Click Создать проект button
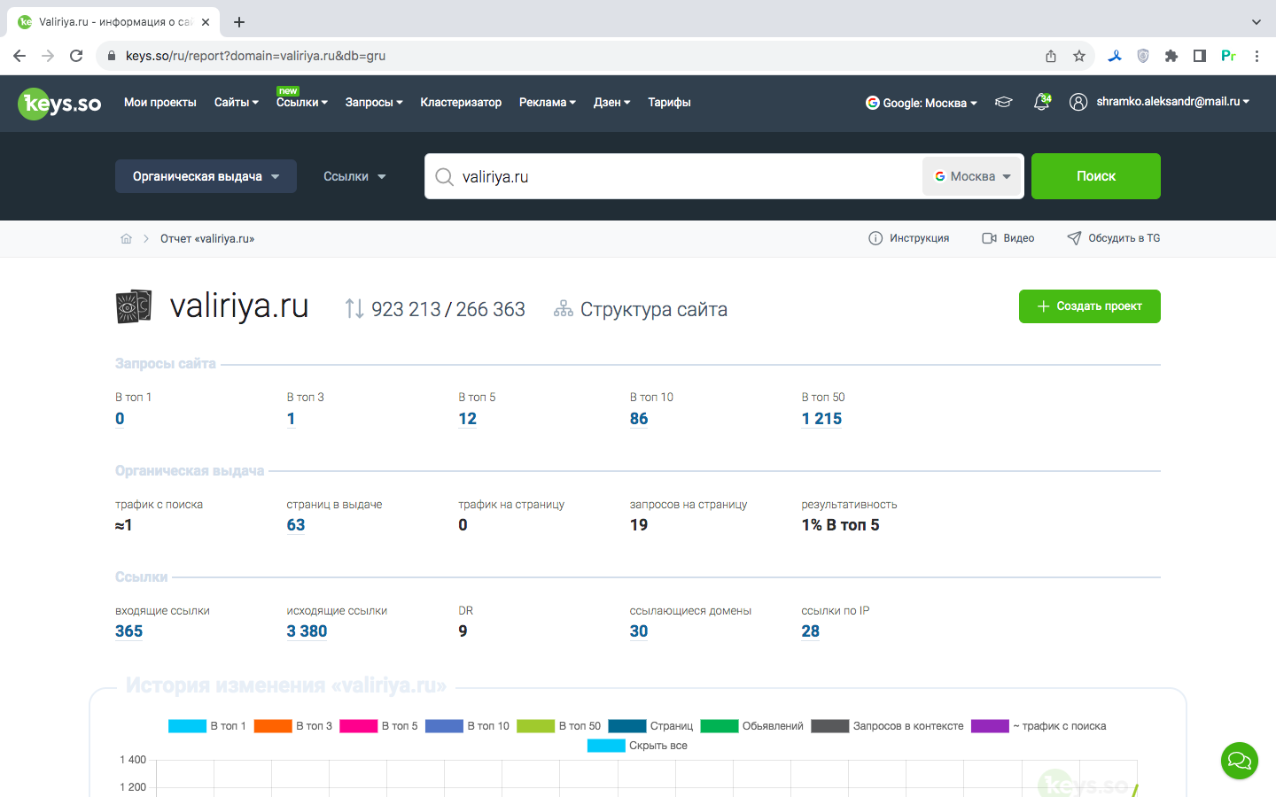Screen dimensions: 1276x797 pyautogui.click(x=1090, y=306)
